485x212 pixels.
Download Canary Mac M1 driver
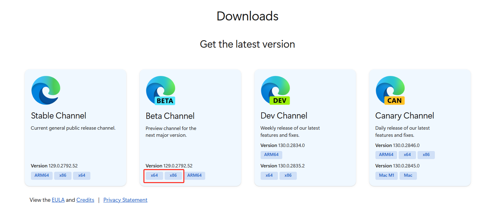coord(387,175)
